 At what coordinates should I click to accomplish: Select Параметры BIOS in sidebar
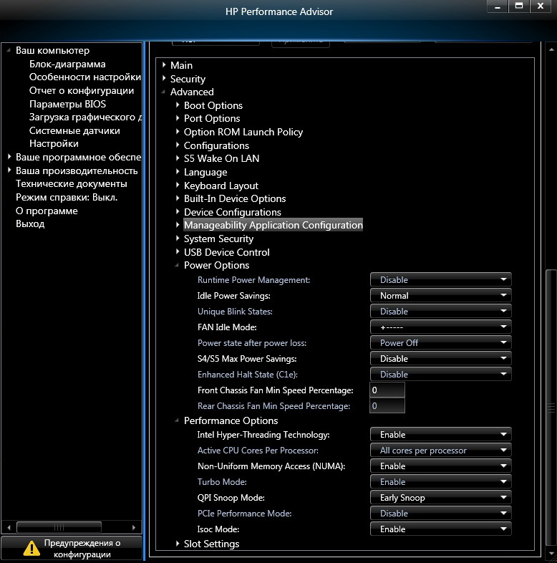coord(67,104)
